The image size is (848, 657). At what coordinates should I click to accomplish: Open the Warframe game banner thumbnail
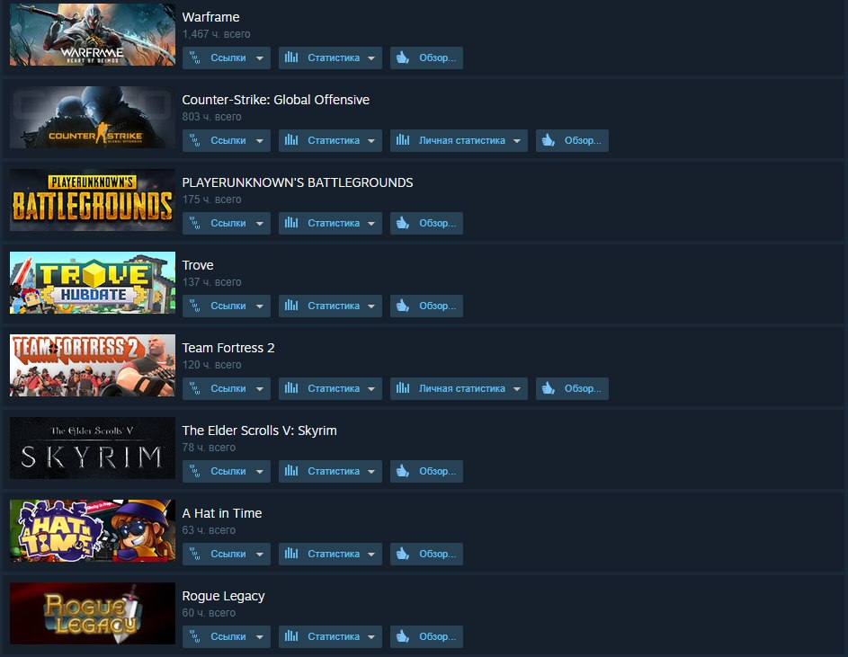93,35
